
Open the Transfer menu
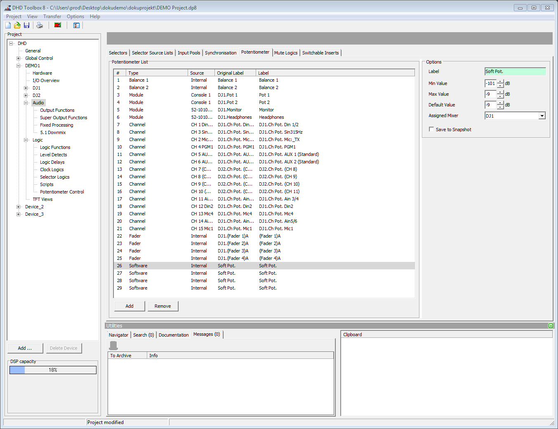(52, 16)
